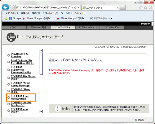Click the orange exclamation Info icon

[x=58, y=109]
